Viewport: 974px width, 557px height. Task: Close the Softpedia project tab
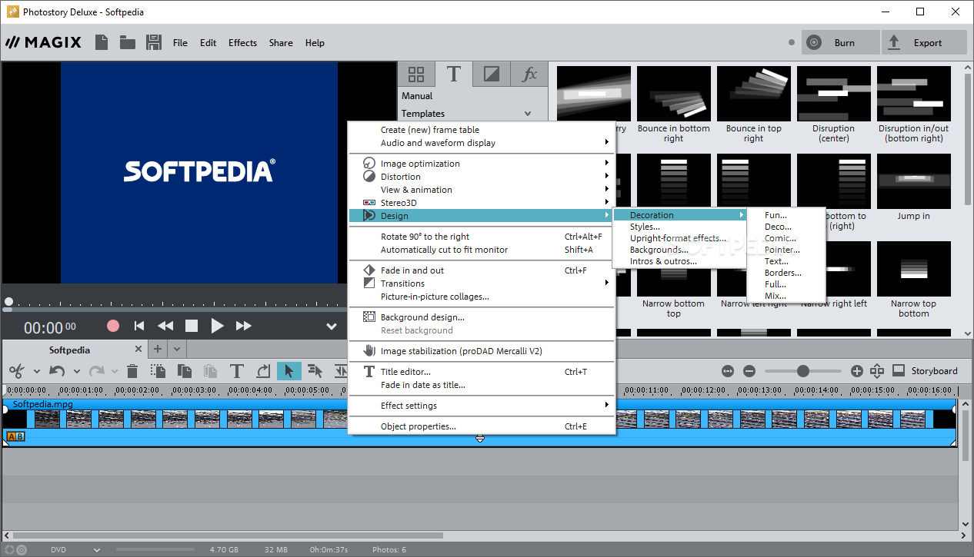pos(138,350)
